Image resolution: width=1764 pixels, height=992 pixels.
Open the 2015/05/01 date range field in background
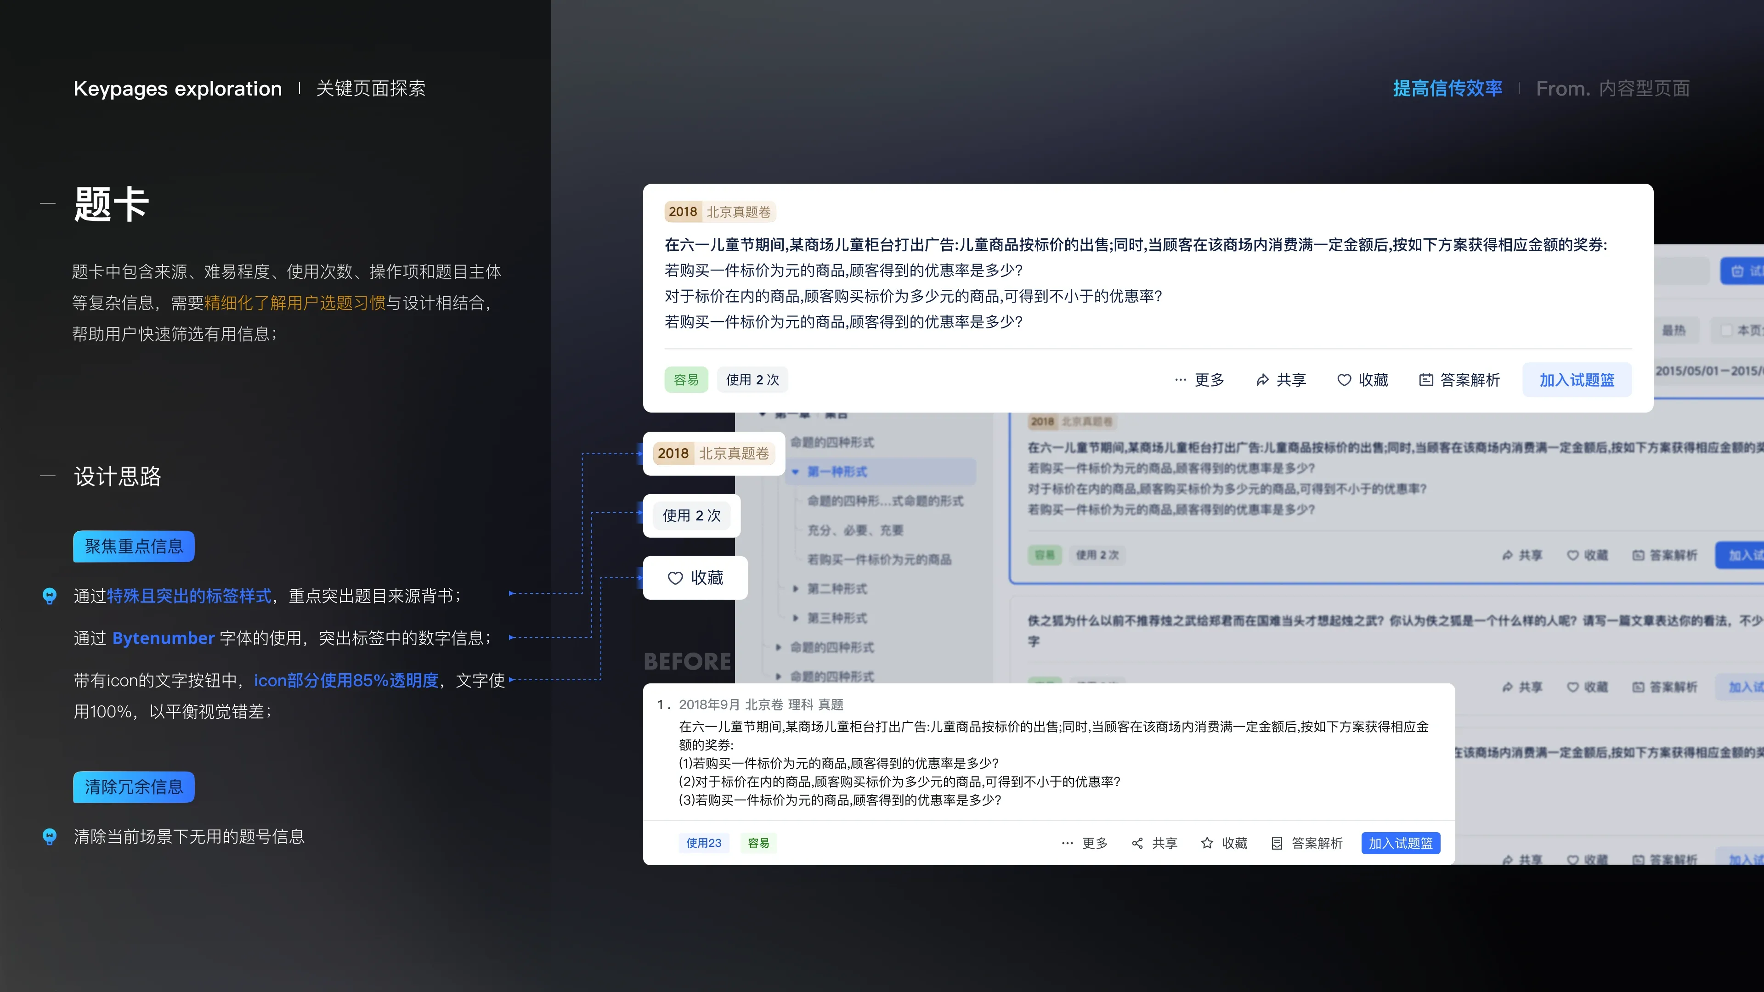(x=1708, y=370)
